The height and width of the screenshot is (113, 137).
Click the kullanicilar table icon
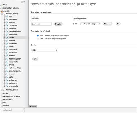pos(7,53)
